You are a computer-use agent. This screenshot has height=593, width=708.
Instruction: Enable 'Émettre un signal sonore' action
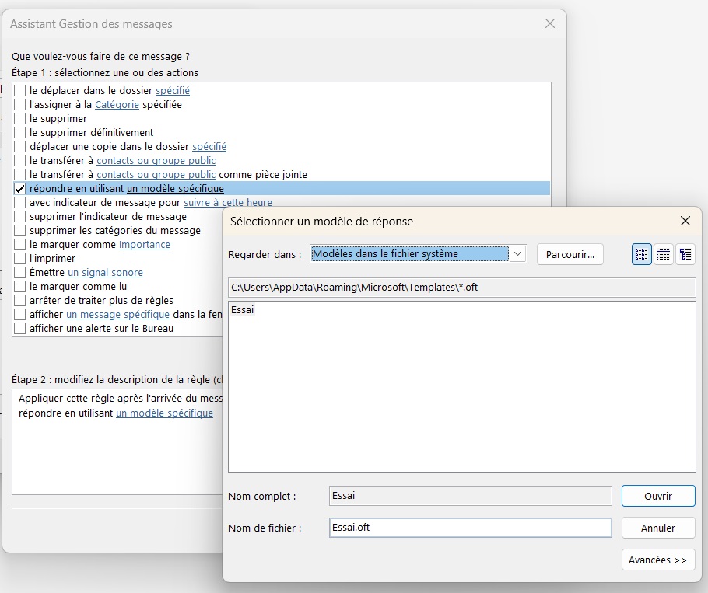coord(19,272)
